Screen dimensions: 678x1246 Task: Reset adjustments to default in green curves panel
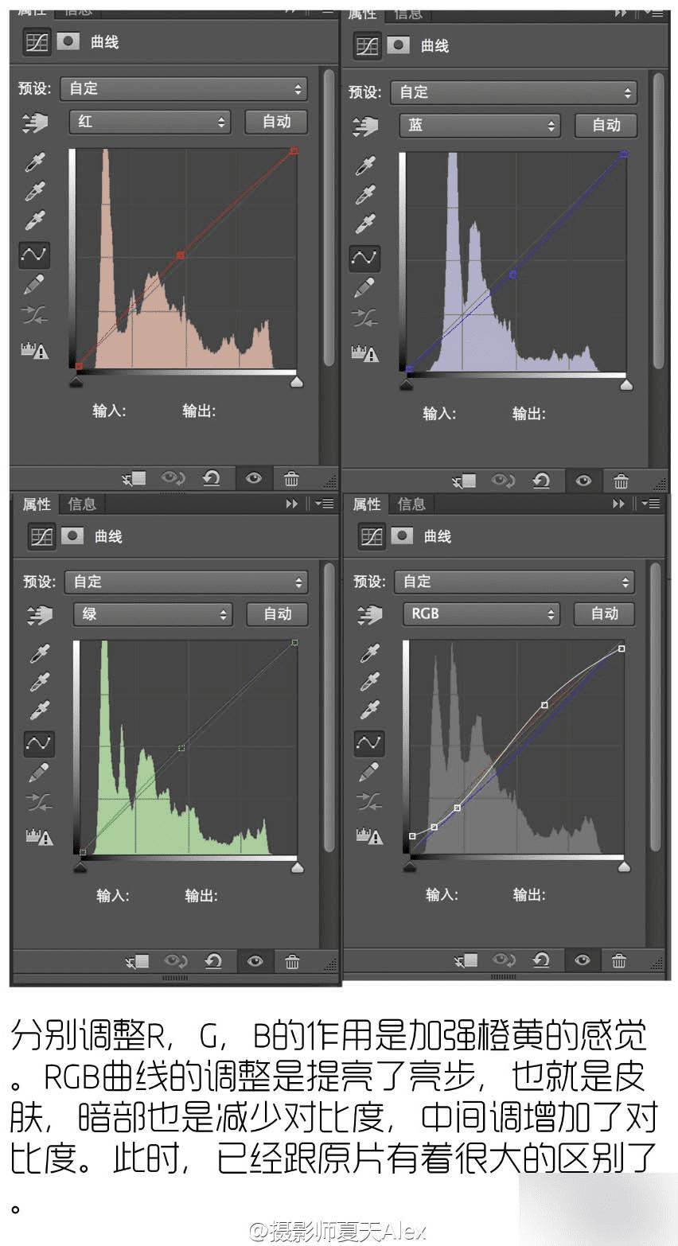212,961
